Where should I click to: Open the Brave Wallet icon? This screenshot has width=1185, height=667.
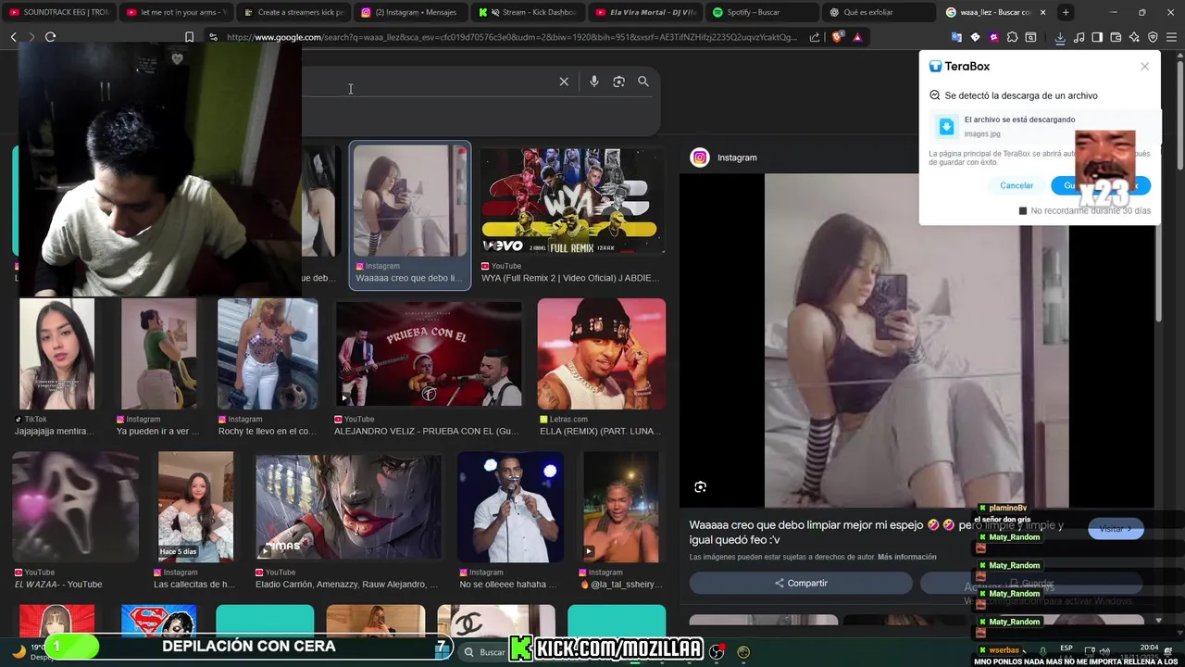click(1116, 37)
